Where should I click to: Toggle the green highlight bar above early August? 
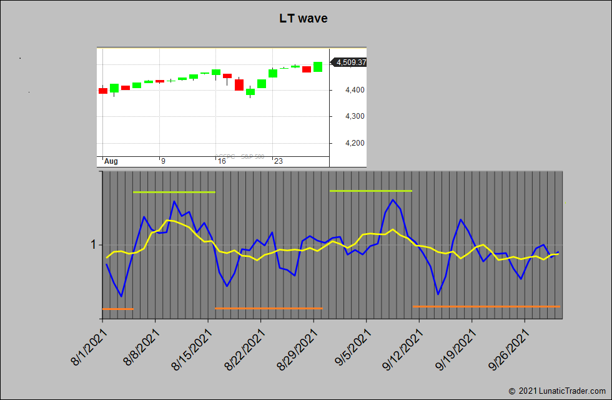coord(174,192)
